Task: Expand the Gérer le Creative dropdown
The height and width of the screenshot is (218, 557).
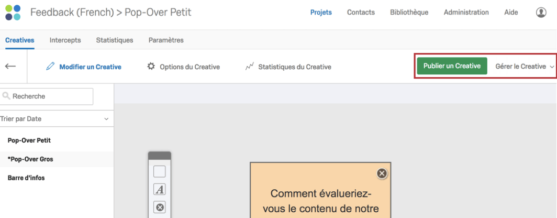Action: pyautogui.click(x=524, y=67)
